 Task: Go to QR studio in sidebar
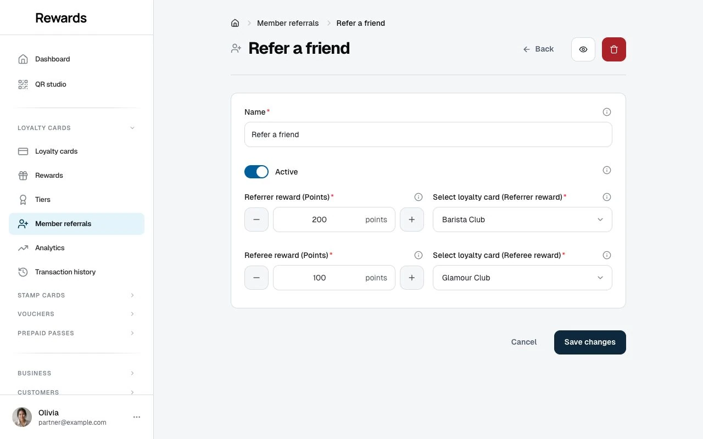tap(76, 85)
